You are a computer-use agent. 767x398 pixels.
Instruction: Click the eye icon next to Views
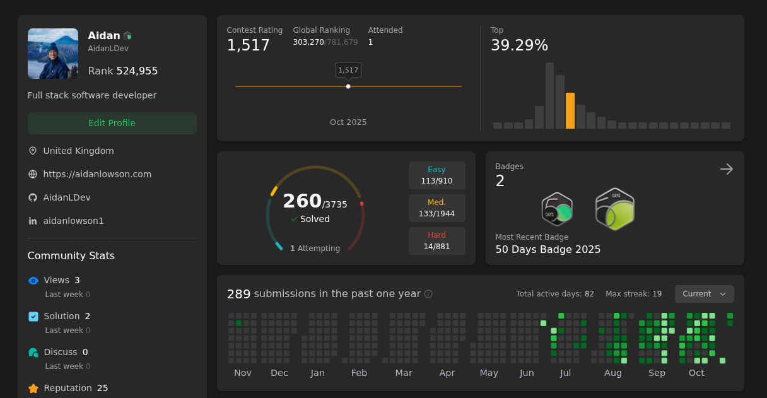pyautogui.click(x=33, y=280)
